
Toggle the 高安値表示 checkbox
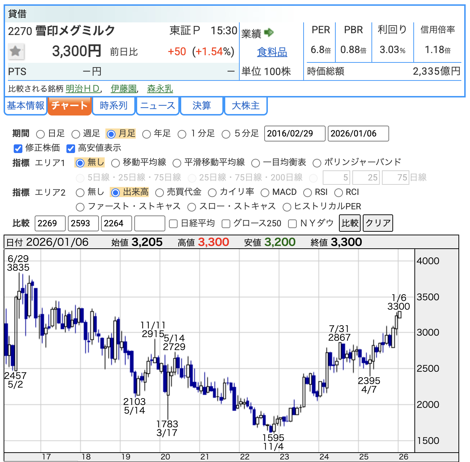coord(71,148)
